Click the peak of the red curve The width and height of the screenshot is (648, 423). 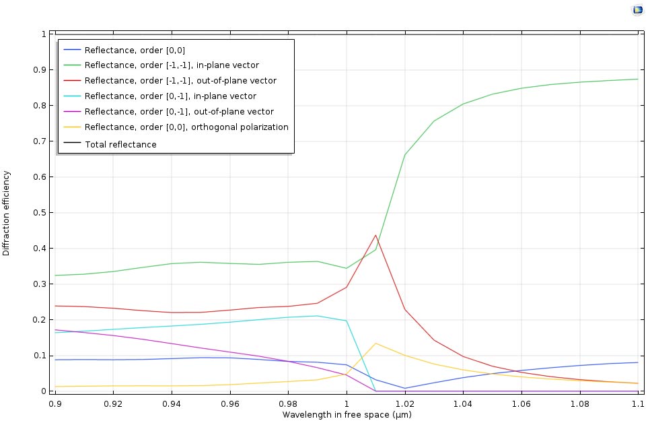coord(375,235)
